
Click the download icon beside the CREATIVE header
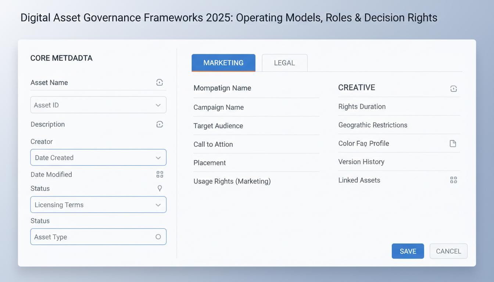pyautogui.click(x=453, y=88)
